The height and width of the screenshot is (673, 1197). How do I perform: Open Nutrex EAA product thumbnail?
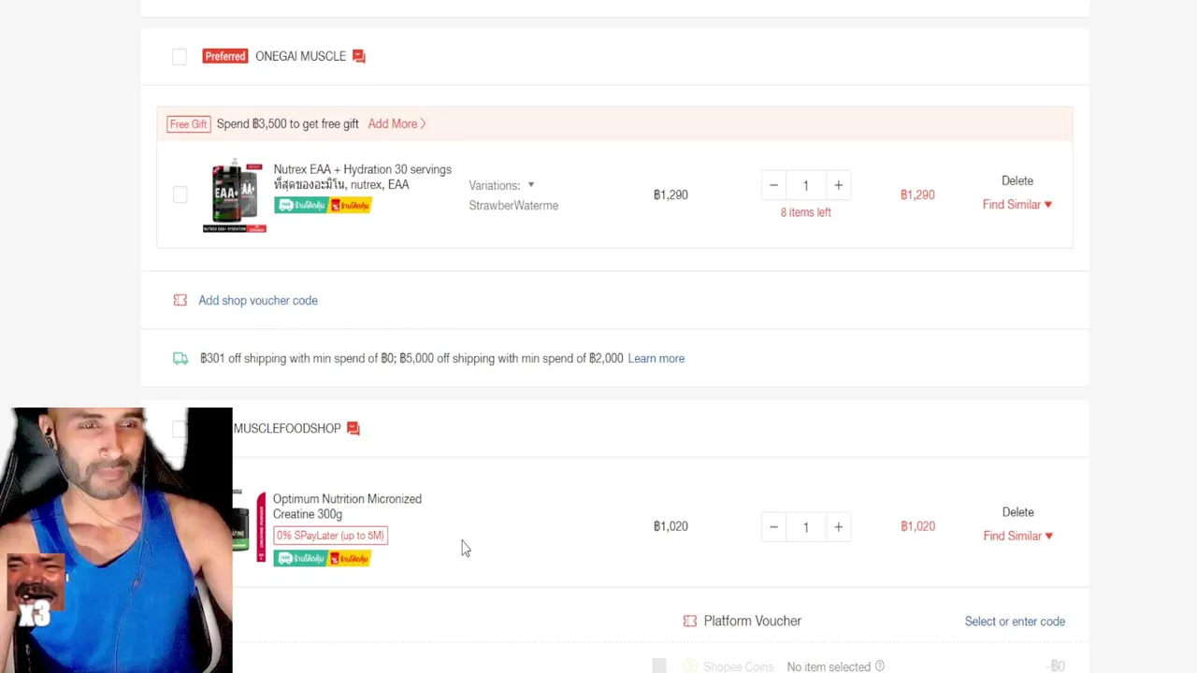click(234, 195)
